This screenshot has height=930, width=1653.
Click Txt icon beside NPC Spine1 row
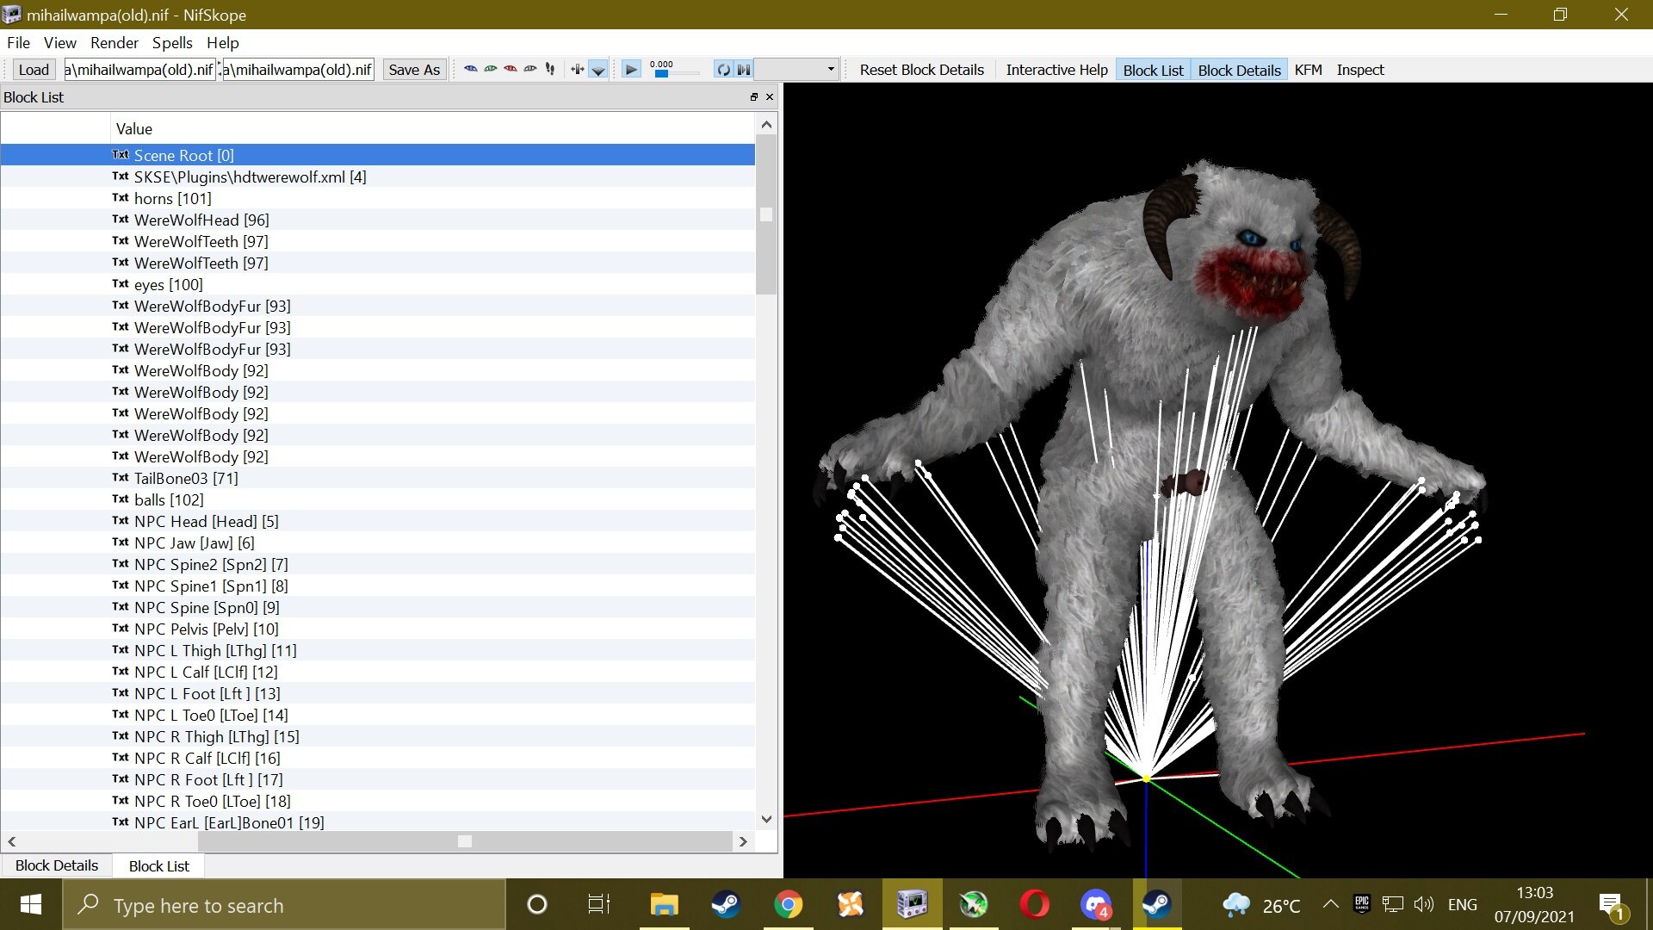click(121, 586)
